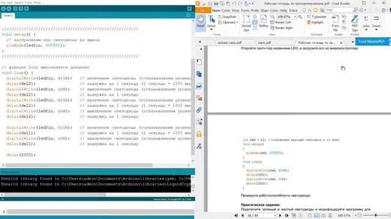Click Rotate Left
This screenshot has width=391, height=219.
[280, 23]
